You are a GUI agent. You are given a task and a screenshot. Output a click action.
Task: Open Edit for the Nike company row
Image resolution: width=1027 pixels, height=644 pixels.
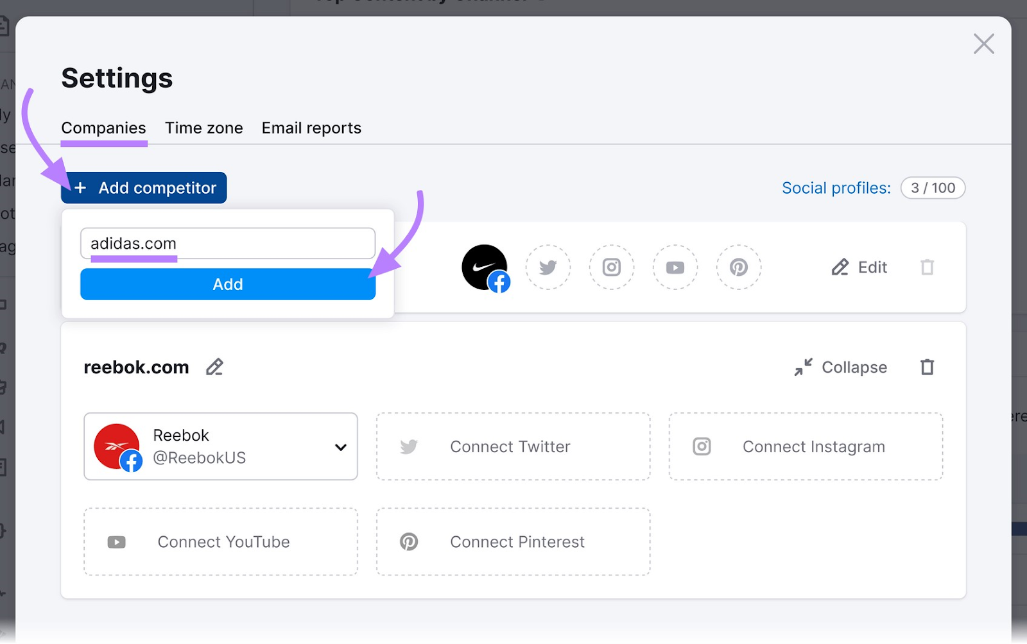coord(859,267)
